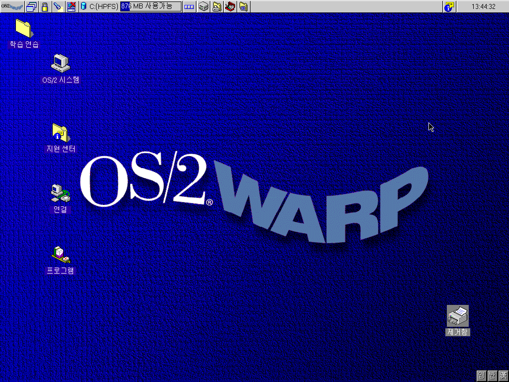Click the 876 MB free space bar
Screen dimensions: 509x382
[x=151, y=6]
